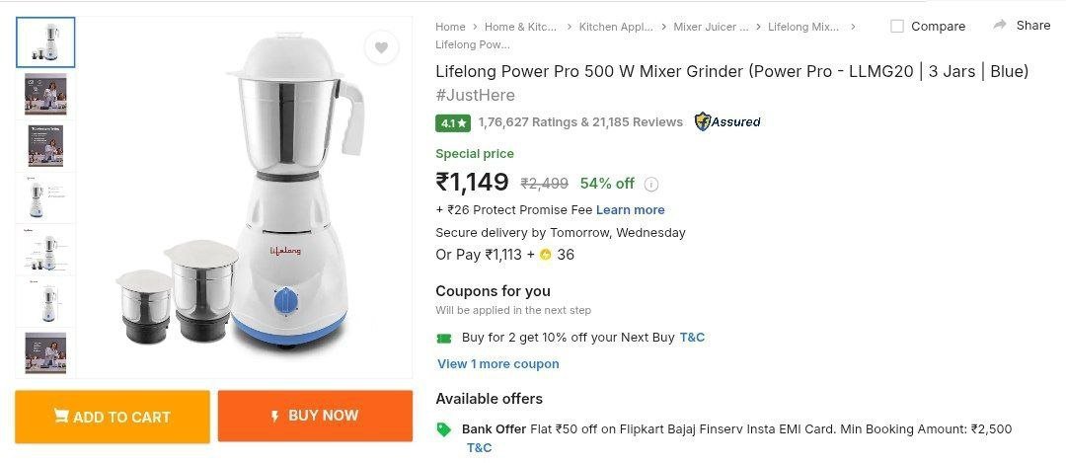Viewport: 1066px width, 463px height.
Task: Click the Bank Offer tag icon
Action: [x=444, y=429]
